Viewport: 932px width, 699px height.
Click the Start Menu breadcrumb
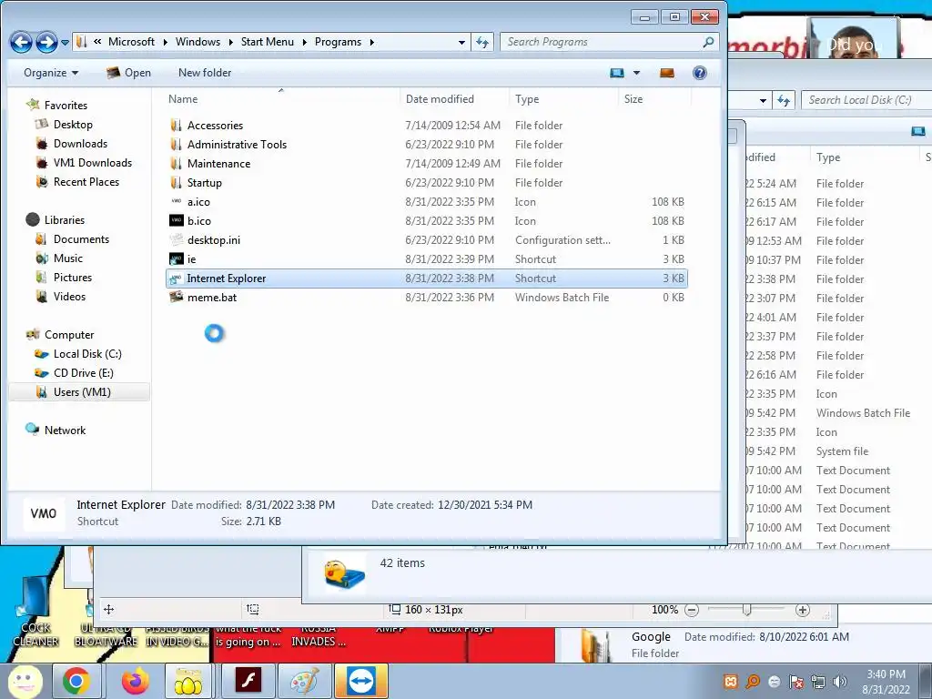(268, 42)
